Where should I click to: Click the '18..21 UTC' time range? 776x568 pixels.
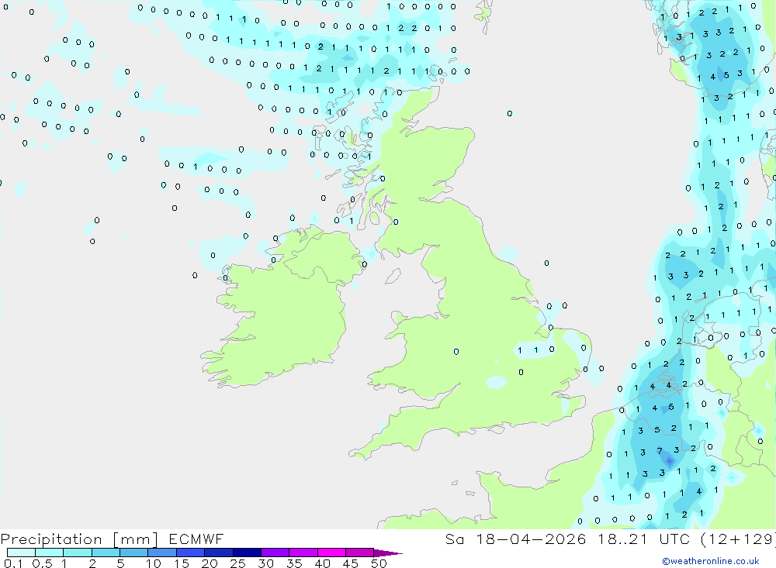[x=644, y=539]
